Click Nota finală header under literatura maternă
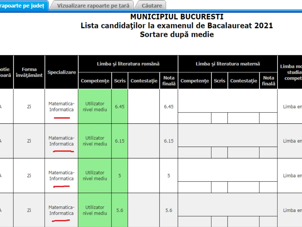The width and height of the screenshot is (302, 227). 269,81
